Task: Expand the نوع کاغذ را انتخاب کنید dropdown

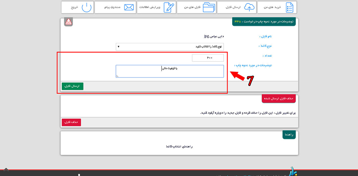Action: 169,47
